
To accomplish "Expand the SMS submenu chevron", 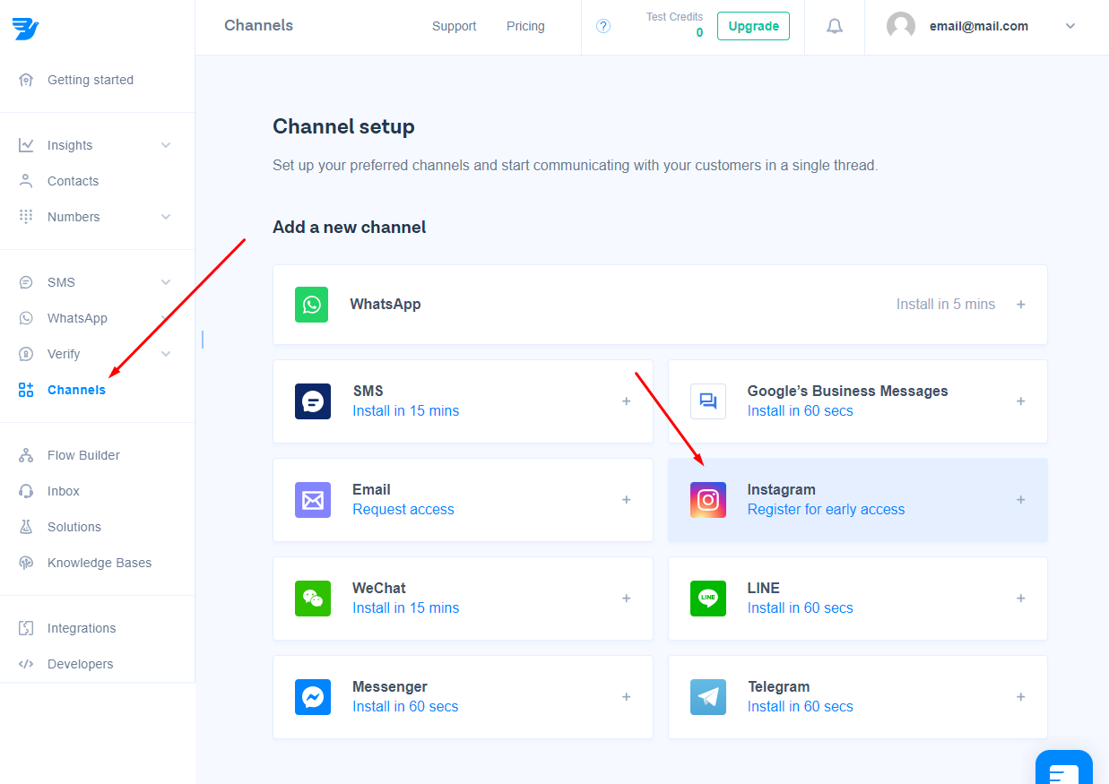I will [166, 282].
